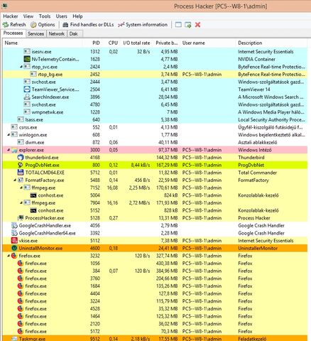Click the isesrv.exe process icon
Screen dimensions: 311x341
tap(27, 51)
